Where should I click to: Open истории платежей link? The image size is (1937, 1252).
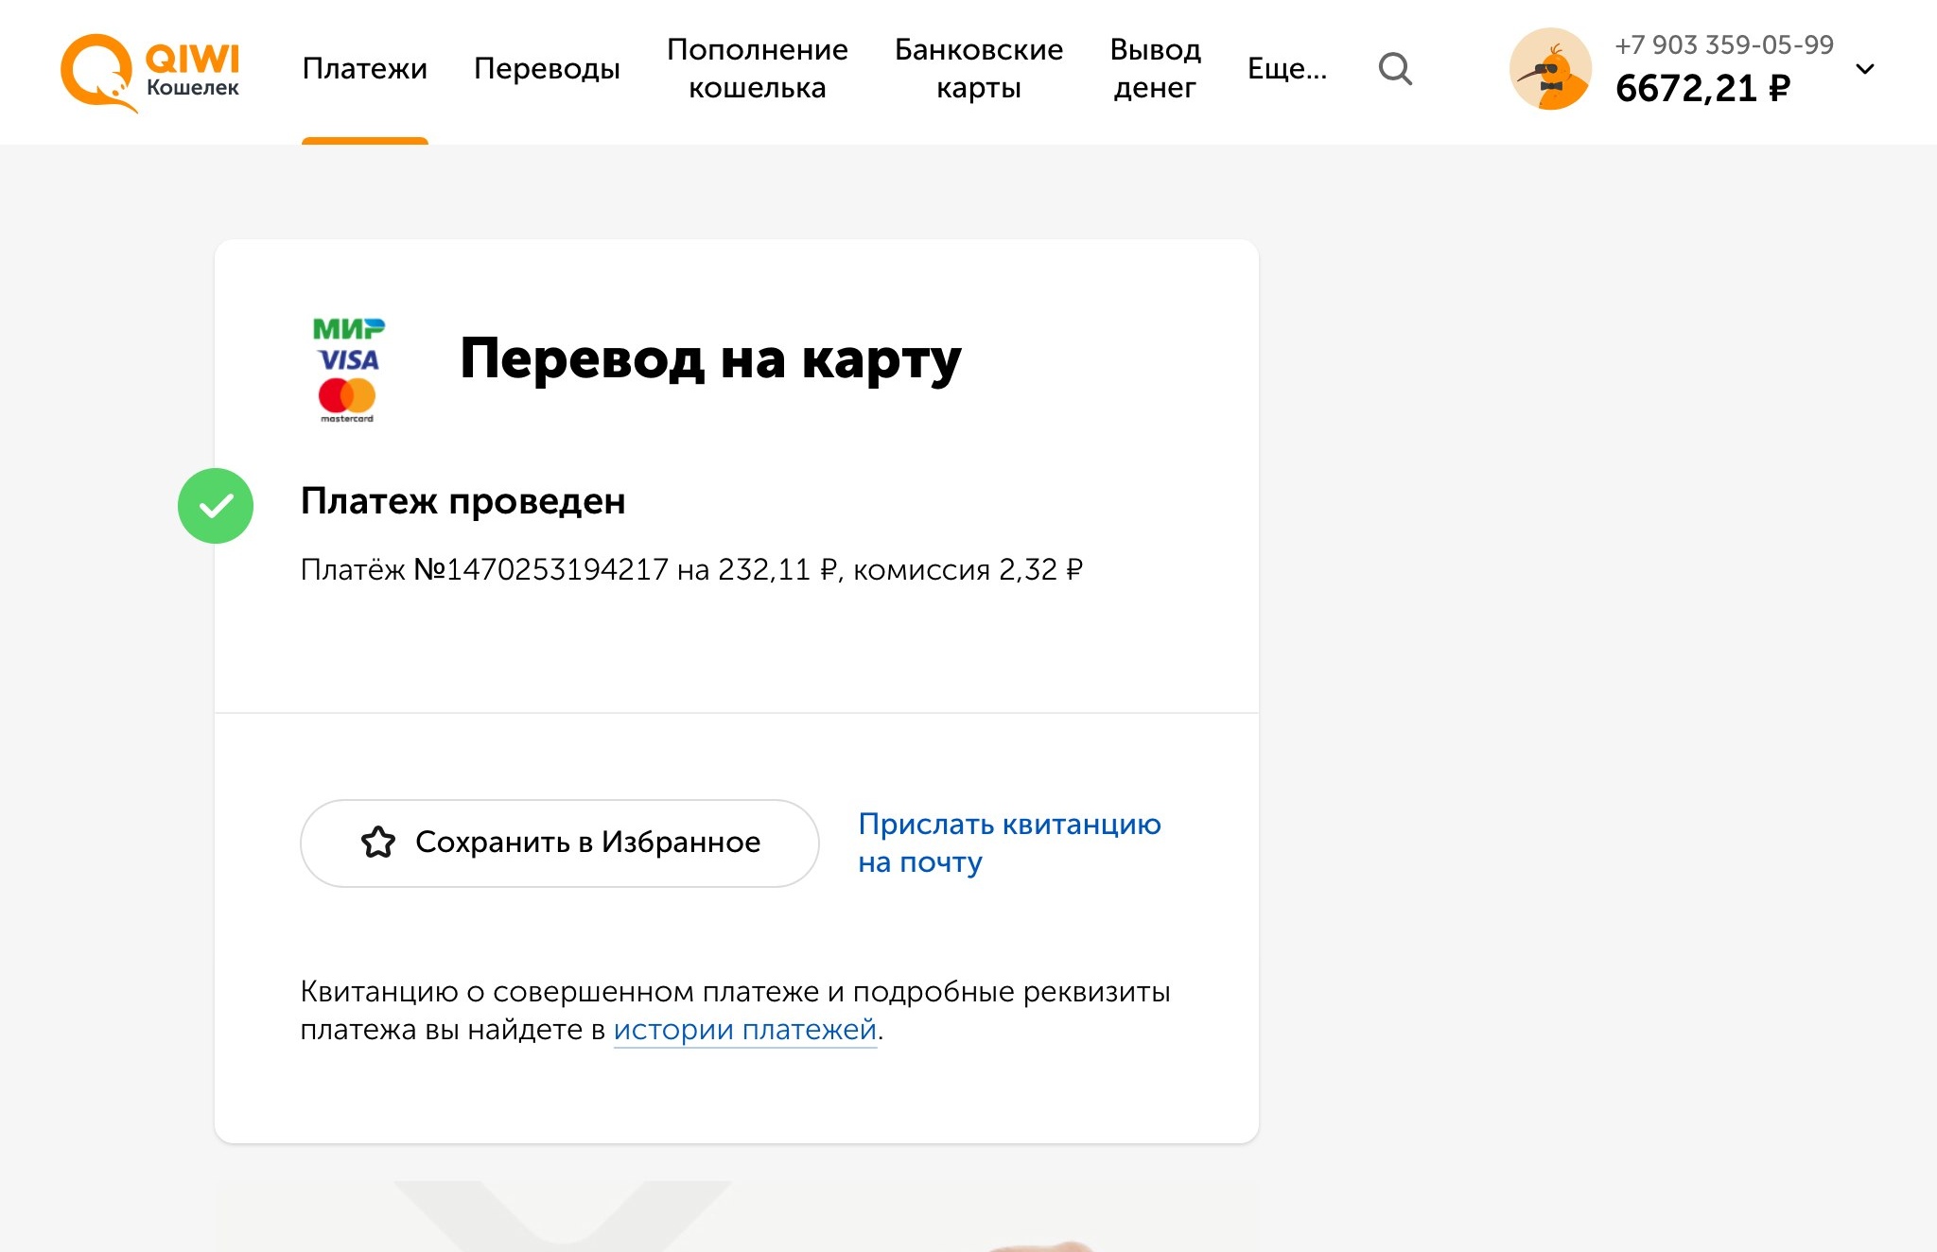745,1029
